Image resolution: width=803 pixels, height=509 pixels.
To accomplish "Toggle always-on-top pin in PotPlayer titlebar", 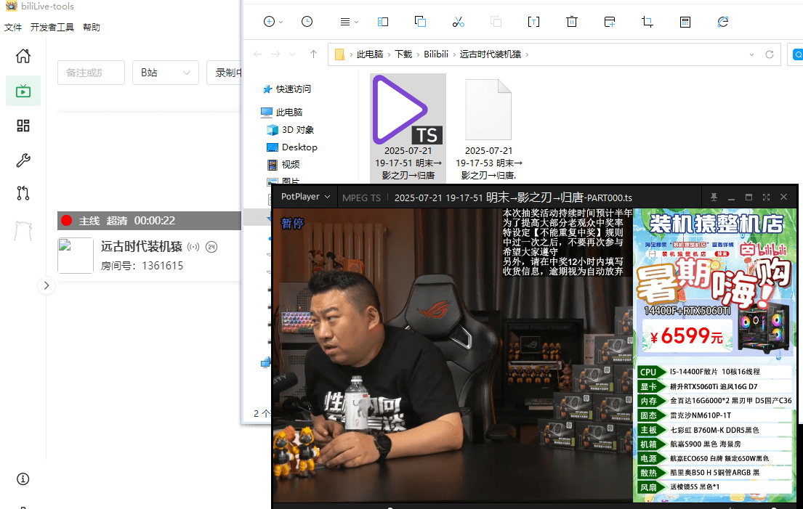I will click(x=714, y=196).
